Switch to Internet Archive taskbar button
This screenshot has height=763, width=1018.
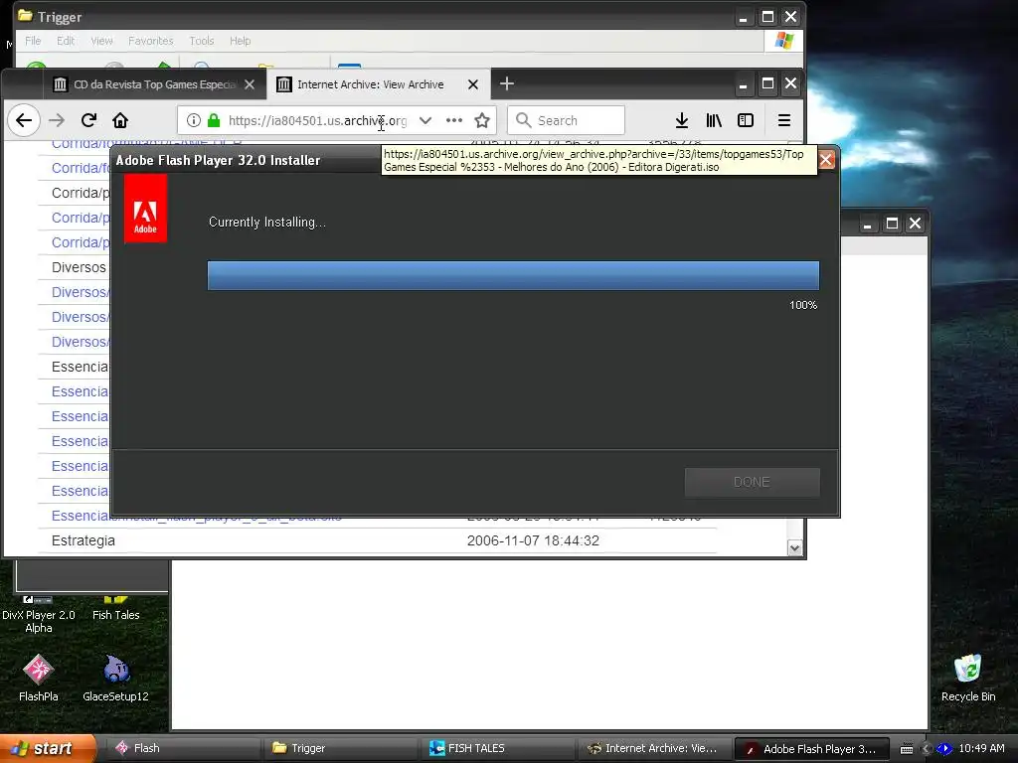654,748
